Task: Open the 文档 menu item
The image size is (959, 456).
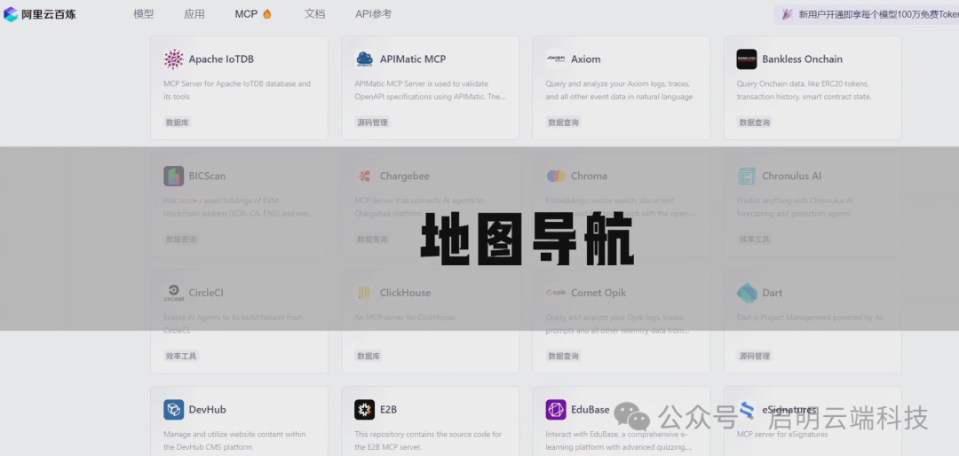Action: 315,14
